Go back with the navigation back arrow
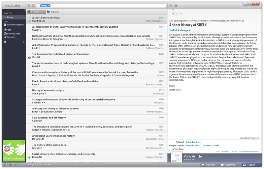Viewport: 264px width, 169px height. (x=29, y=6)
